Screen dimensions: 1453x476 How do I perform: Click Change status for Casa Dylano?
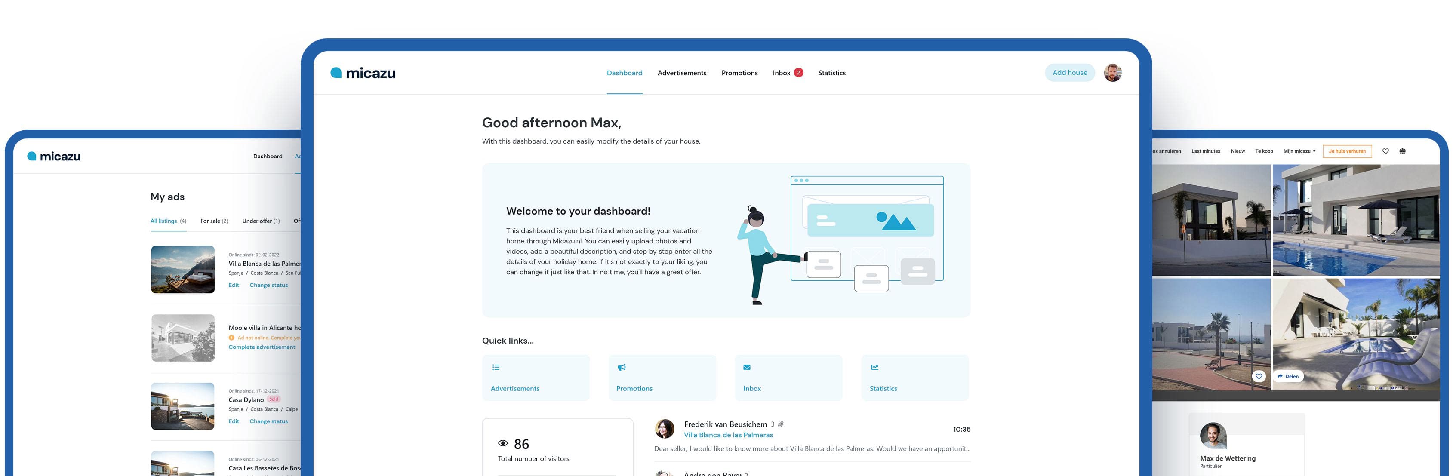pos(268,421)
